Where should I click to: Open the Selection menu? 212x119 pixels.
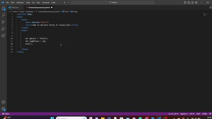point(20,2)
